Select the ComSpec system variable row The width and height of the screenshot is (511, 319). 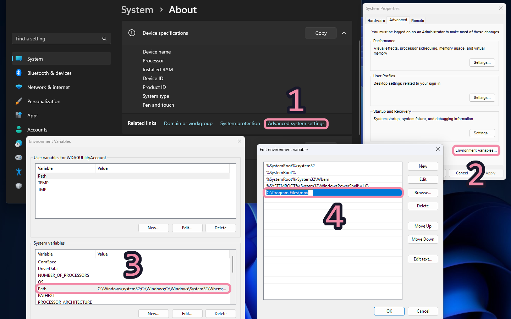coord(133,262)
